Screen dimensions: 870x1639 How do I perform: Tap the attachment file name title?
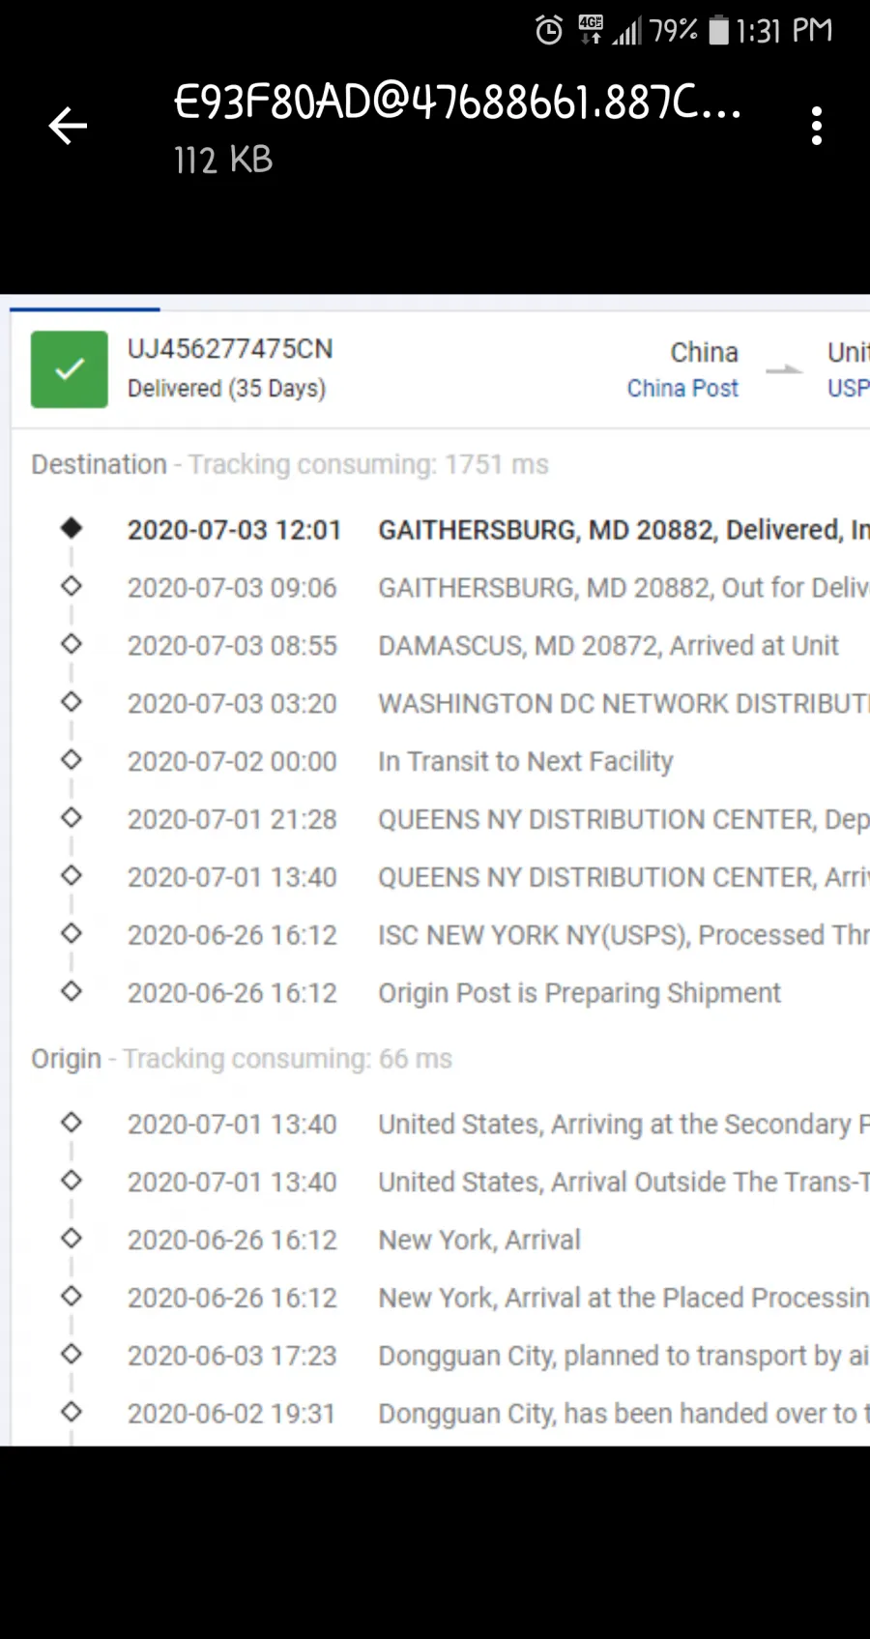(x=457, y=102)
